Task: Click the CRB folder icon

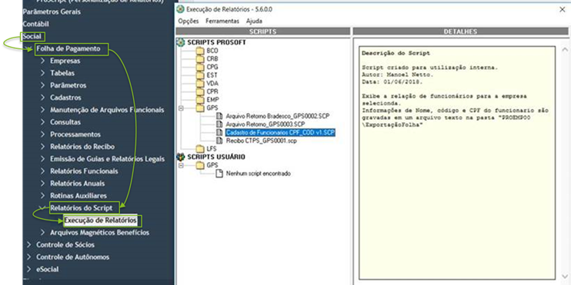Action: click(200, 59)
